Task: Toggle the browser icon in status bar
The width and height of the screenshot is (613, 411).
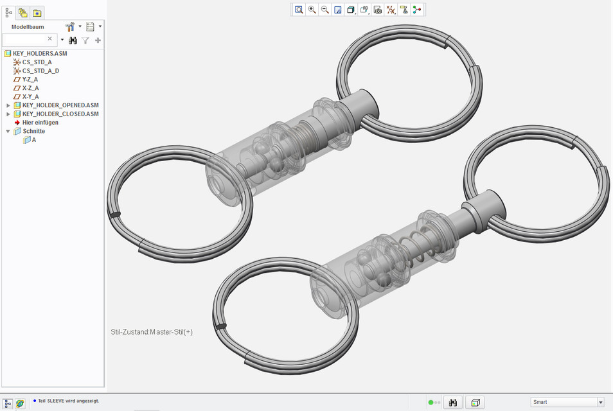Action: coord(20,403)
